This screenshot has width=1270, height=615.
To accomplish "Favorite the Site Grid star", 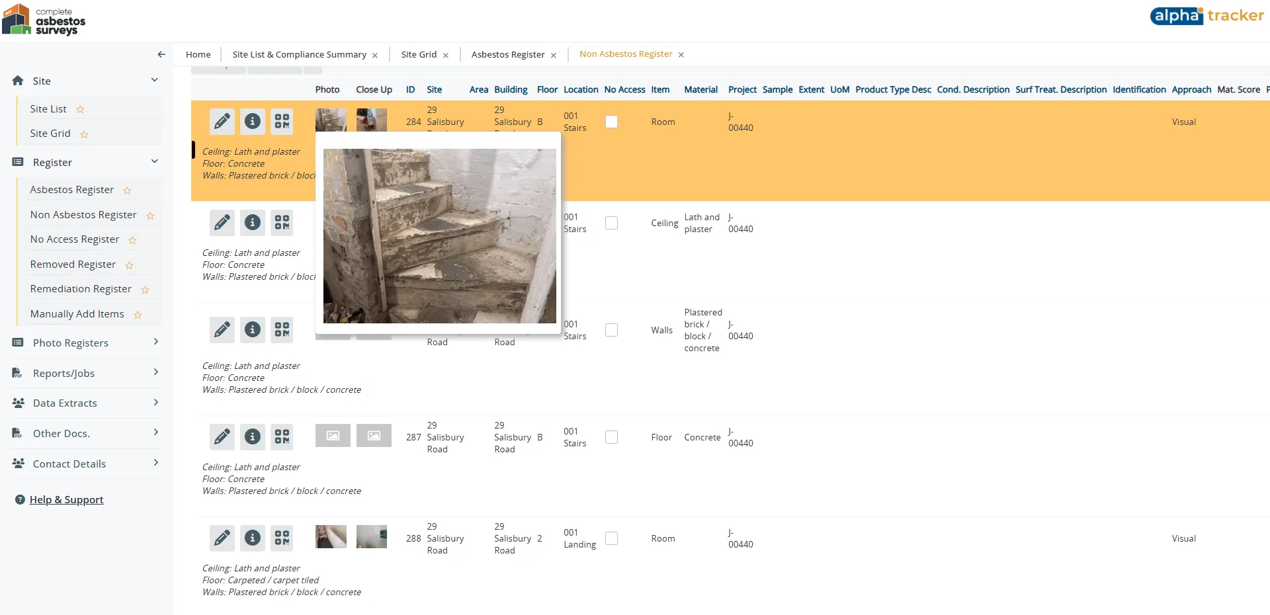I will [84, 134].
